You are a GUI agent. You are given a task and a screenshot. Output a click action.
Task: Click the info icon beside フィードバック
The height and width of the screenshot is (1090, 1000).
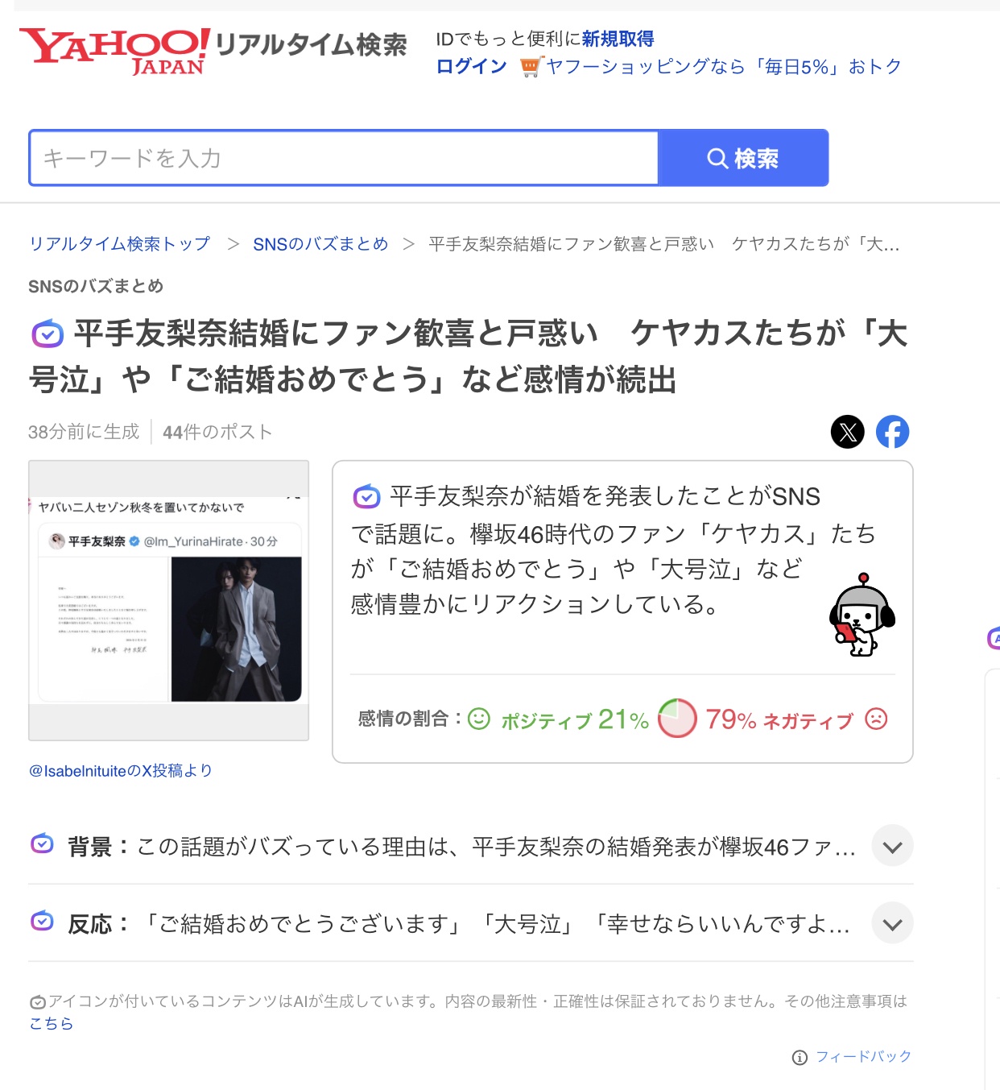800,1057
